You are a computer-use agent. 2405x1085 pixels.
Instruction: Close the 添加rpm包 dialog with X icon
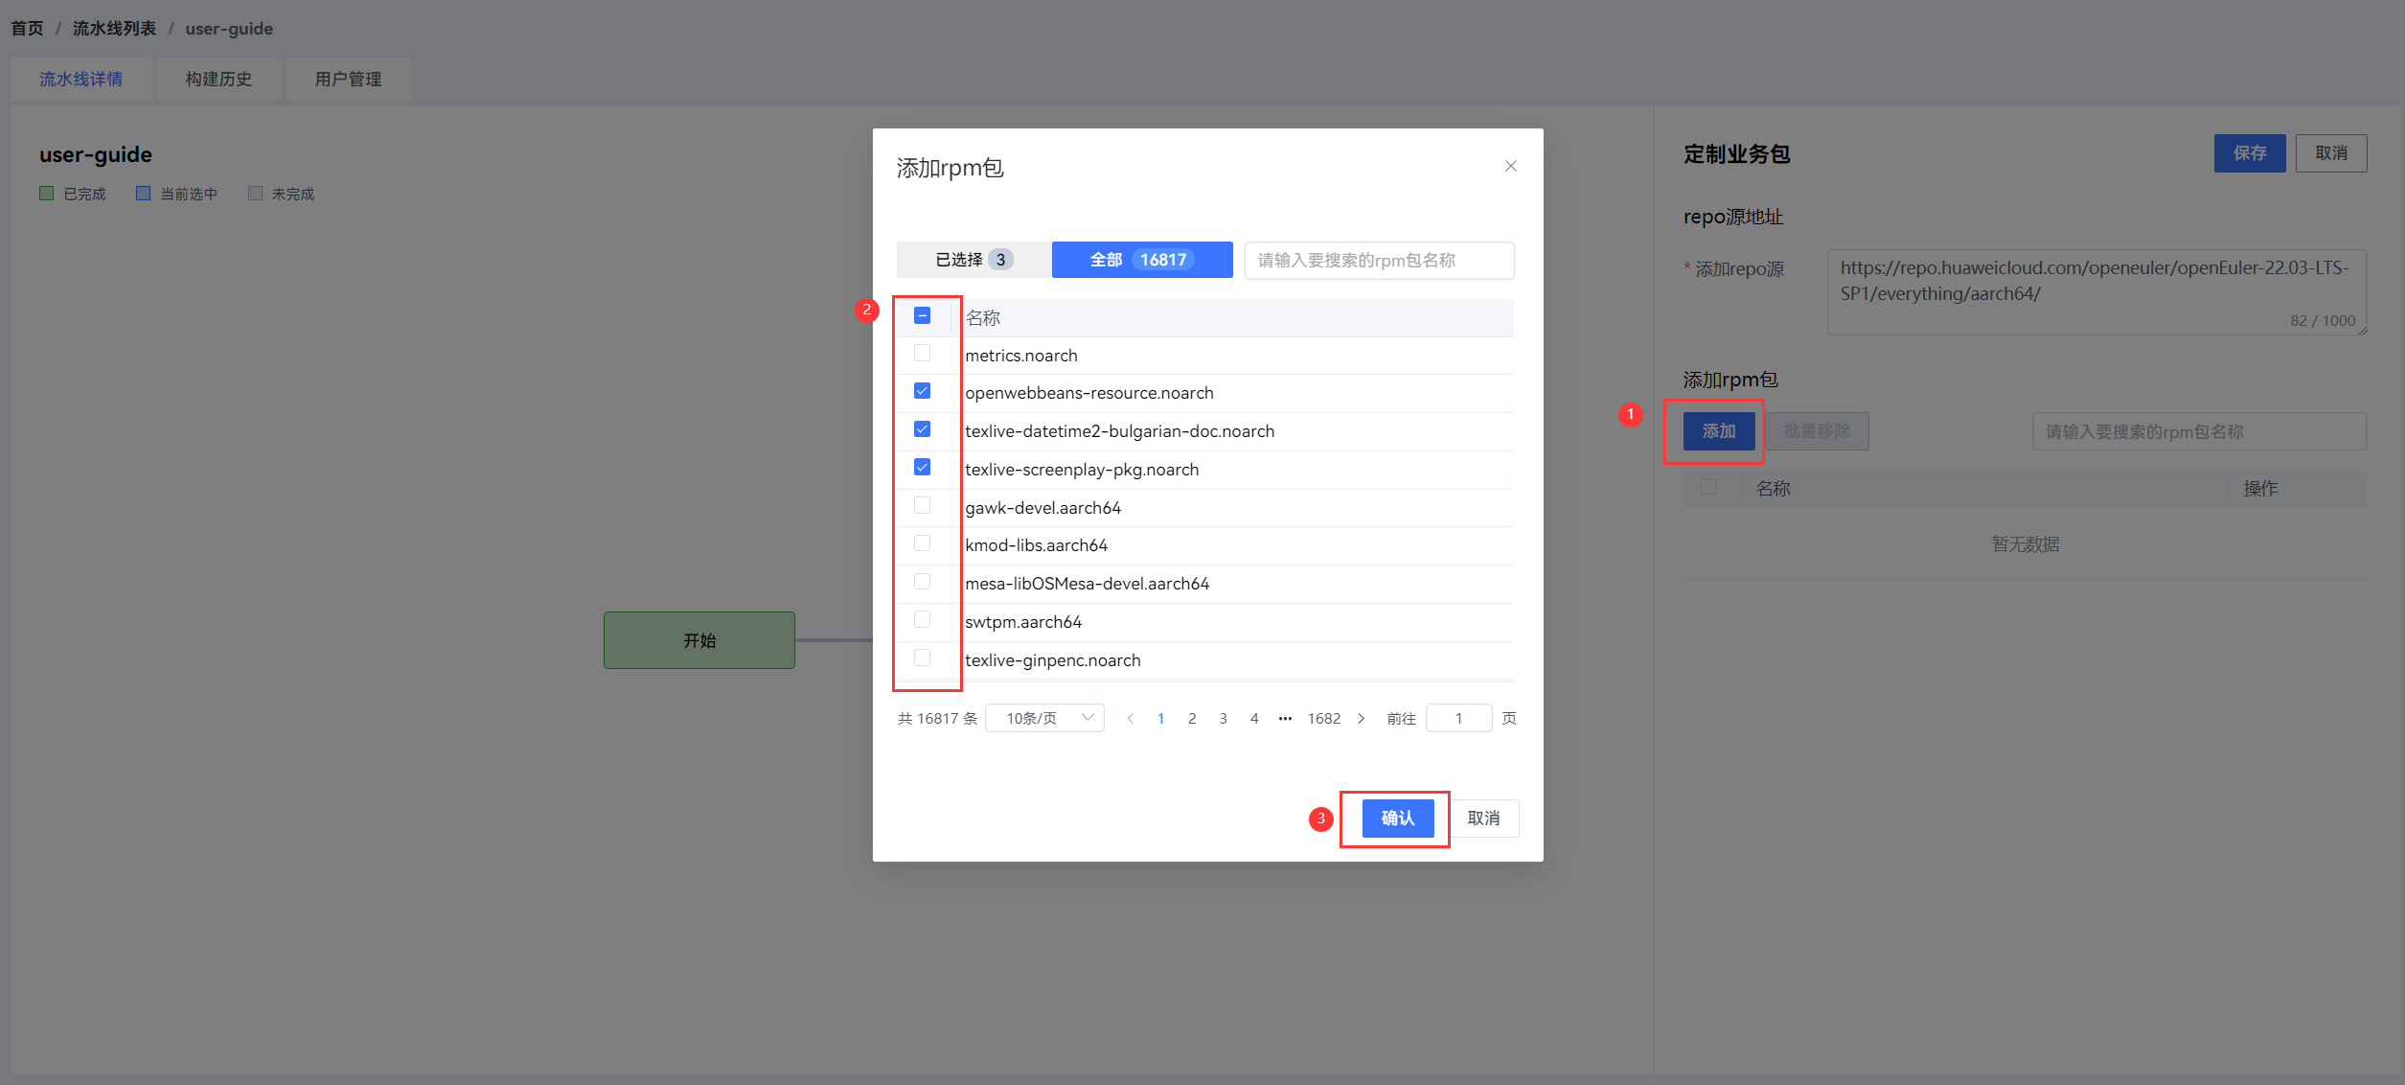pos(1510,166)
